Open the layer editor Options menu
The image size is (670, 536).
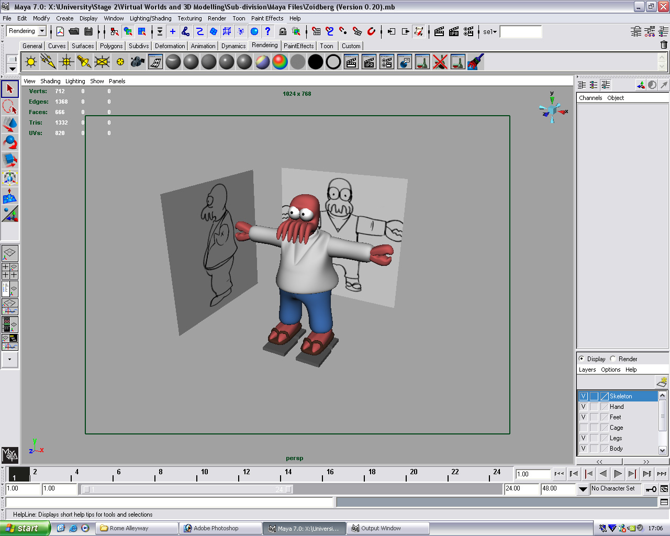pos(610,370)
